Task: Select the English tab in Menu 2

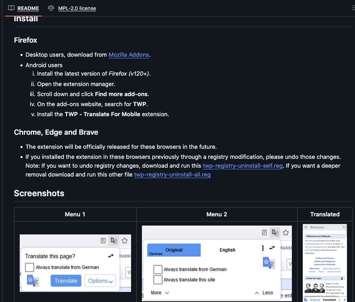Action: tap(227, 250)
